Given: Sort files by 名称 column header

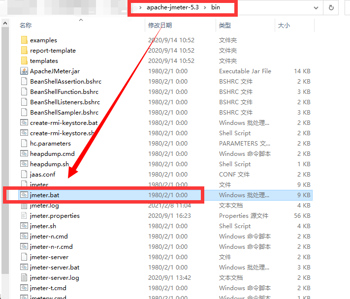Looking at the screenshot, I should (x=26, y=25).
